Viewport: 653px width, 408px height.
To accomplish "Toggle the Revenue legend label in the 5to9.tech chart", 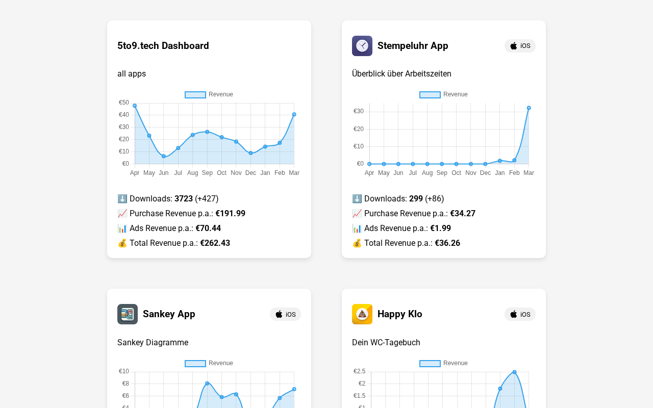I will tap(220, 94).
